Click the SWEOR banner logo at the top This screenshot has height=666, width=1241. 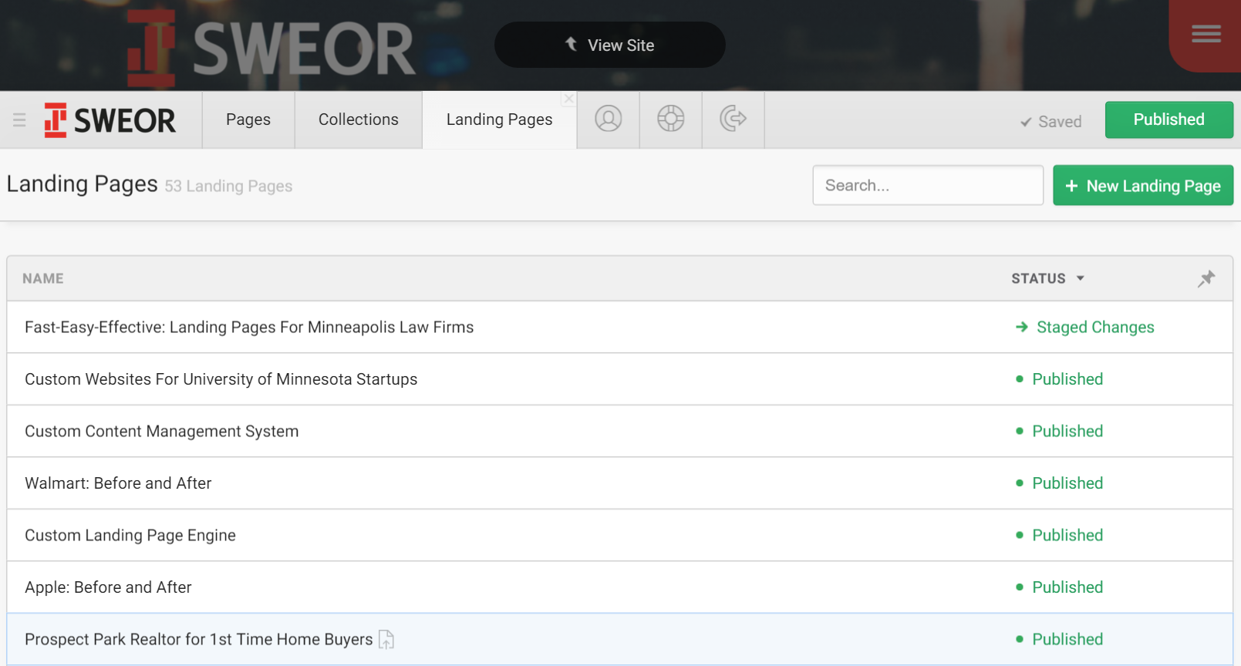click(271, 48)
